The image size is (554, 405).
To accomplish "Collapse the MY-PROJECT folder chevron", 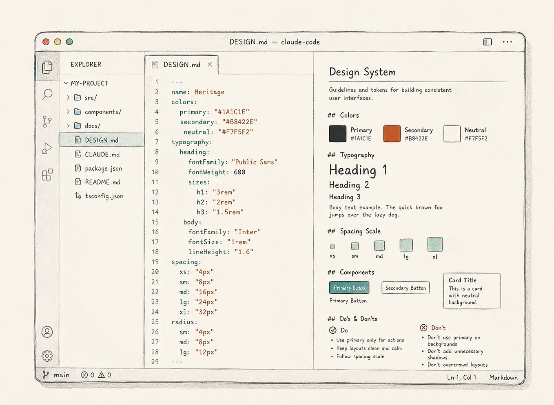I will (x=66, y=83).
